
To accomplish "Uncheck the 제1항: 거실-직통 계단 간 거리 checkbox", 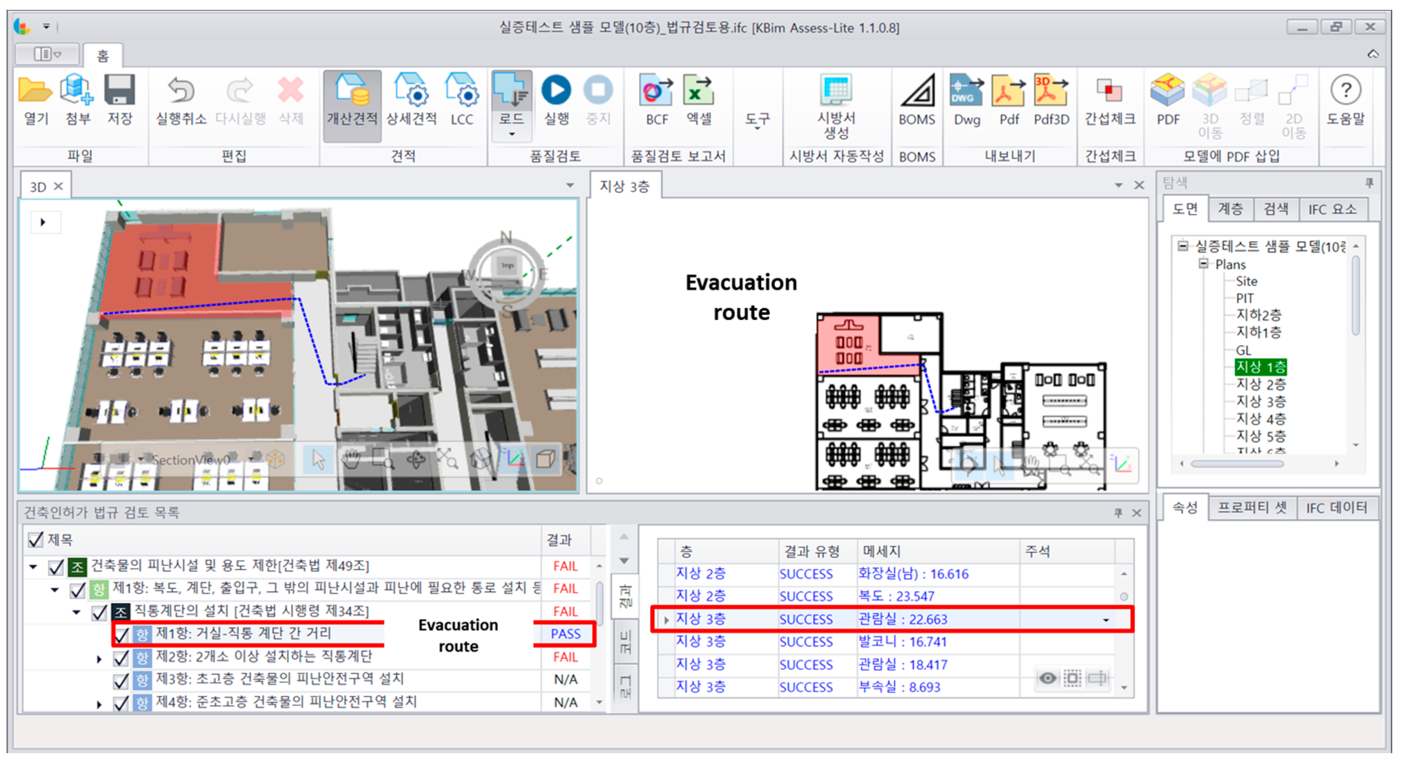I will point(122,634).
